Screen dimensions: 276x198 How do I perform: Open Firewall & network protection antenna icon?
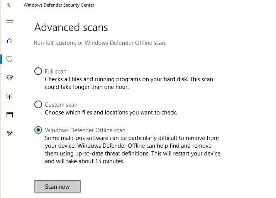click(x=10, y=96)
